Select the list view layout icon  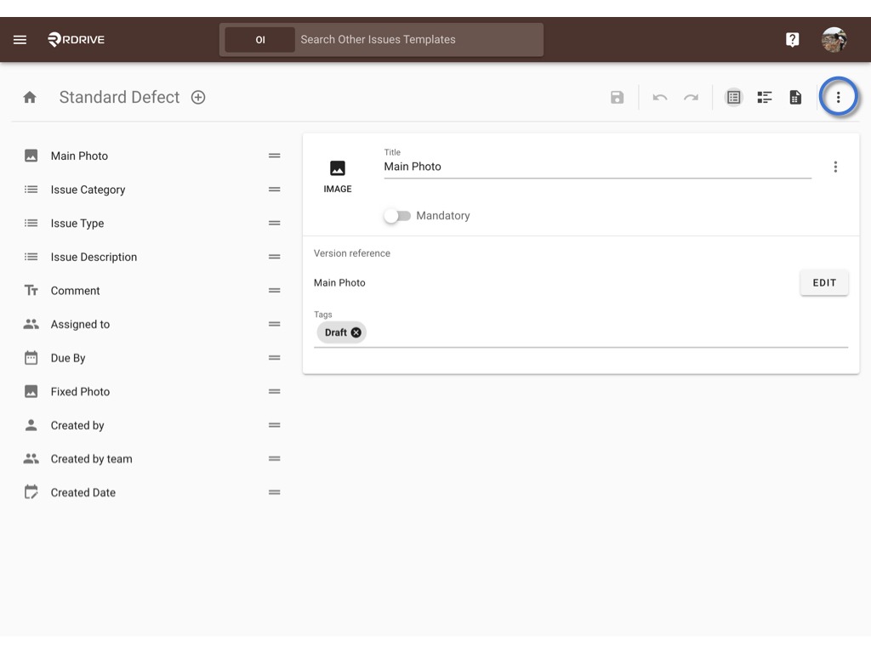[x=734, y=97]
